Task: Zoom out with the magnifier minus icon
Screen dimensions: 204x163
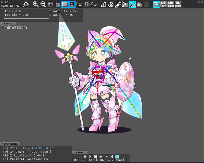Action: (x=43, y=4)
